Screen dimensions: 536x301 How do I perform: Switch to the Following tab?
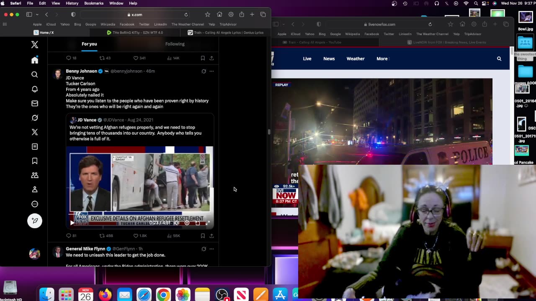tap(175, 44)
